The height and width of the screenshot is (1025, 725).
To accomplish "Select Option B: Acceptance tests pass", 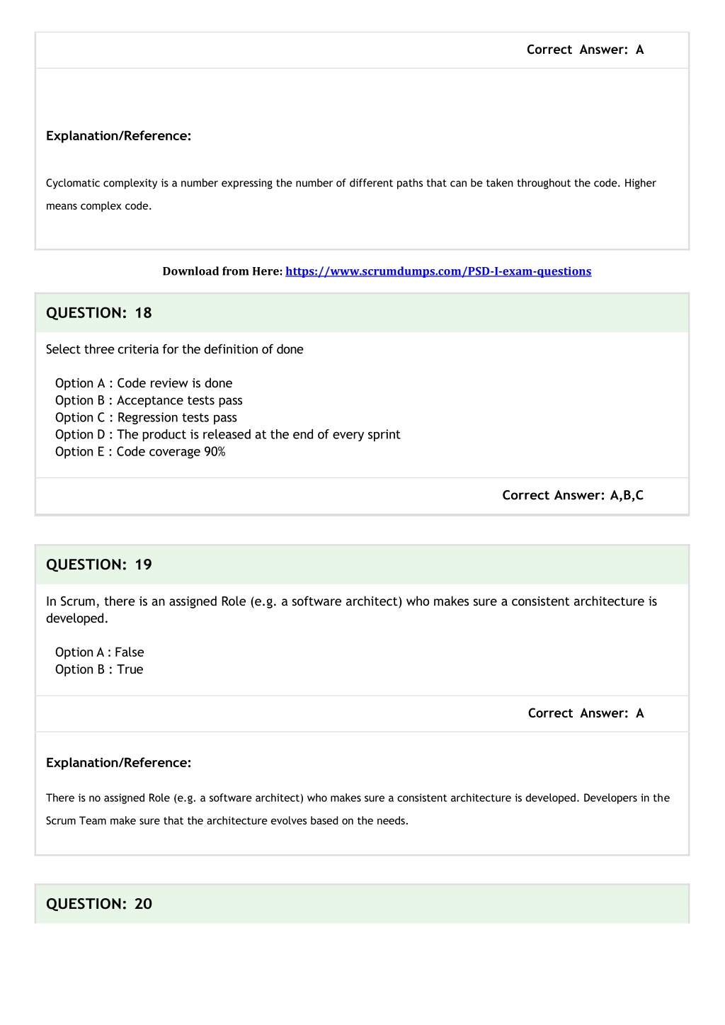I will pos(149,400).
